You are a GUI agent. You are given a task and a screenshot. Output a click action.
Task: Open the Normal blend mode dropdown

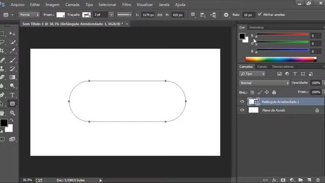[x=264, y=83]
